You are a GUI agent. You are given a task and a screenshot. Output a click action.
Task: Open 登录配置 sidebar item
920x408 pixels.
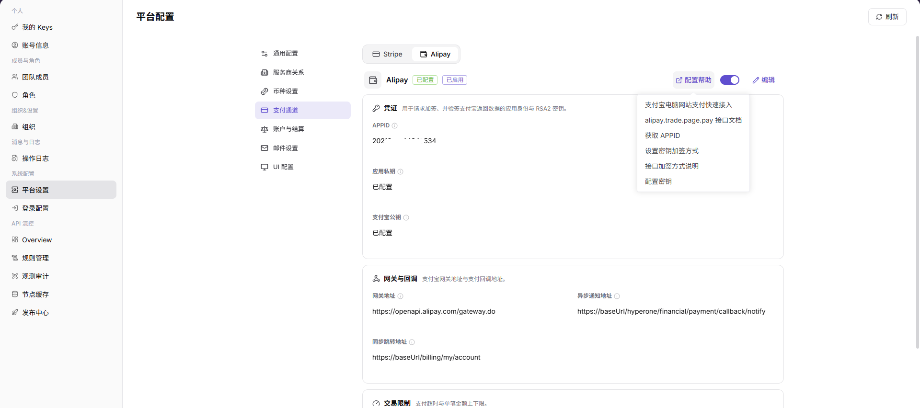point(61,208)
